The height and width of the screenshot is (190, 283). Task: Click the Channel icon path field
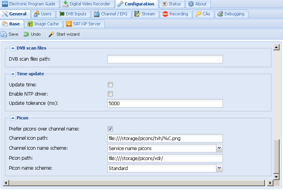[x=165, y=138]
